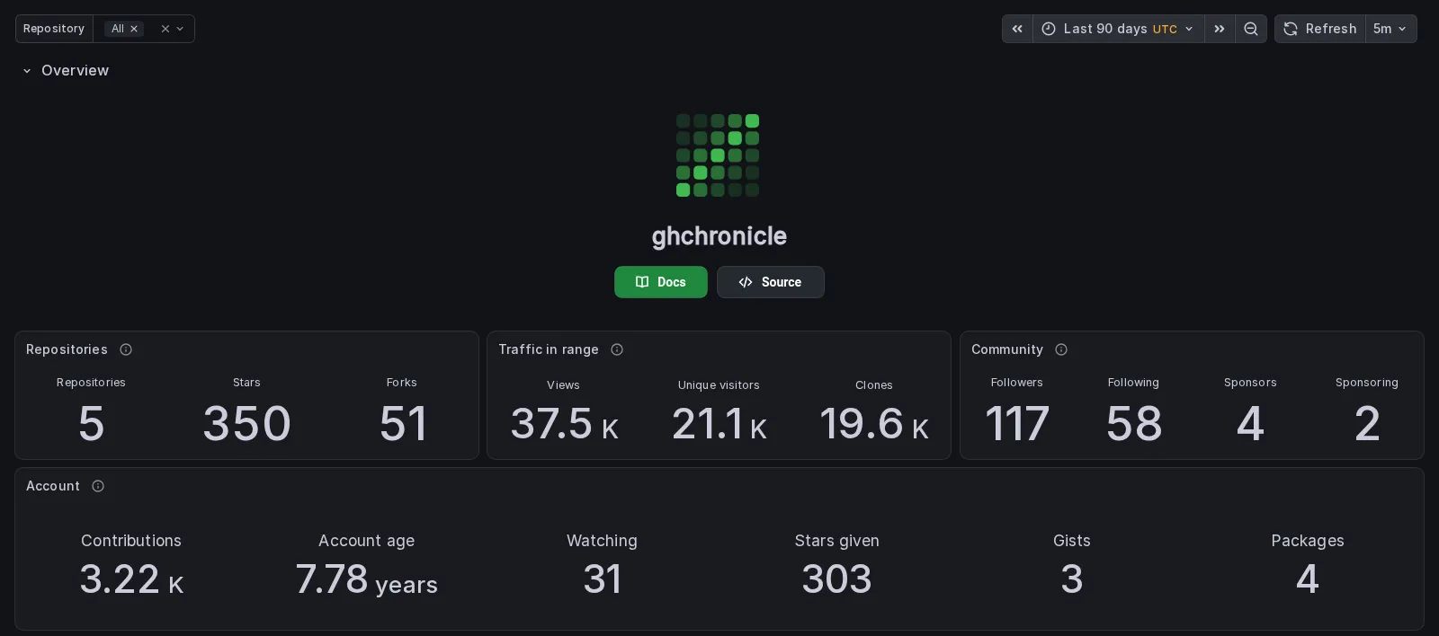Image resolution: width=1439 pixels, height=636 pixels.
Task: Click the Repositories count 5
Action: (x=91, y=423)
